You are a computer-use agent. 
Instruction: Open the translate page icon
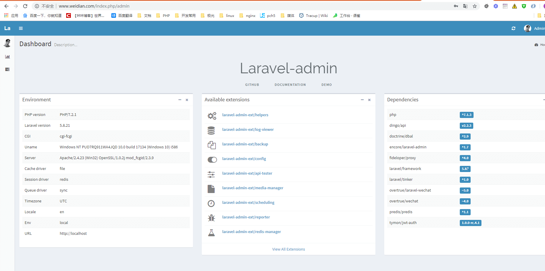[x=465, y=6]
